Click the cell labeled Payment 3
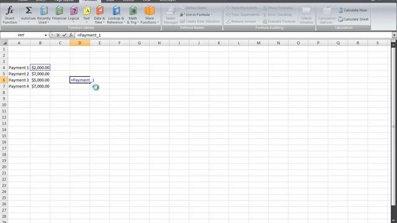397x223 pixels. (x=19, y=80)
